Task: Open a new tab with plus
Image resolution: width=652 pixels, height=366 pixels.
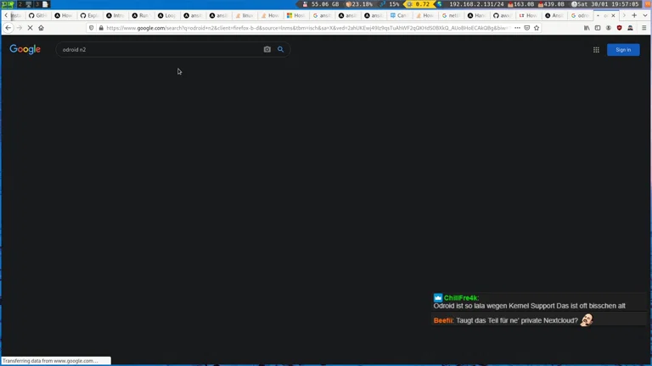Action: point(634,15)
